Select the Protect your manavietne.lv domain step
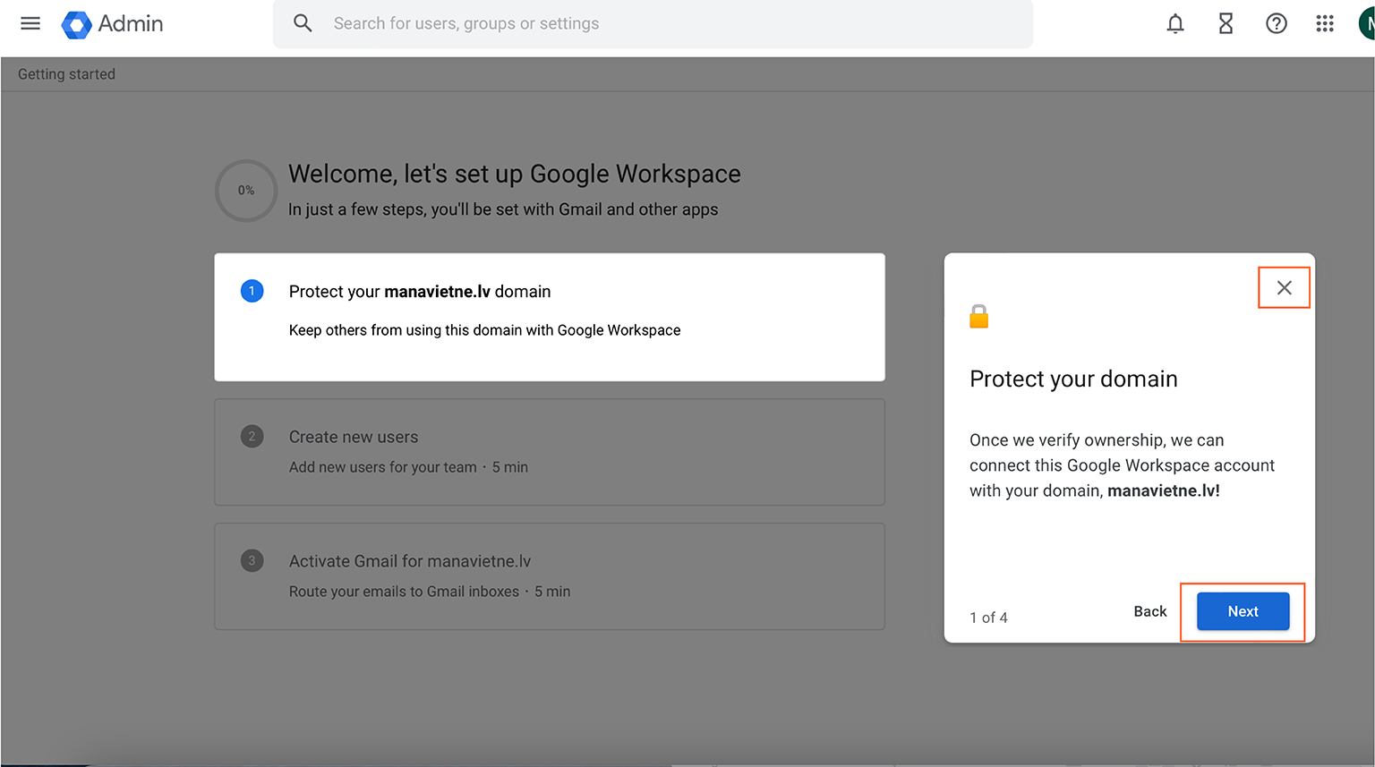The image size is (1375, 767). point(550,317)
